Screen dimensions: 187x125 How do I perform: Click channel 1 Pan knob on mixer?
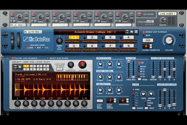26,14
